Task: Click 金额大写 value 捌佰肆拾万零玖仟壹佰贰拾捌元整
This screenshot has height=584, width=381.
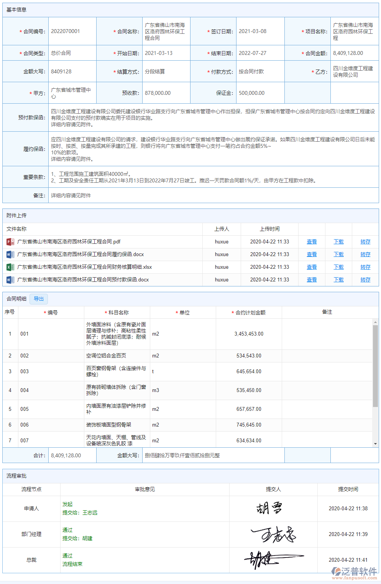Action: pyautogui.click(x=182, y=455)
